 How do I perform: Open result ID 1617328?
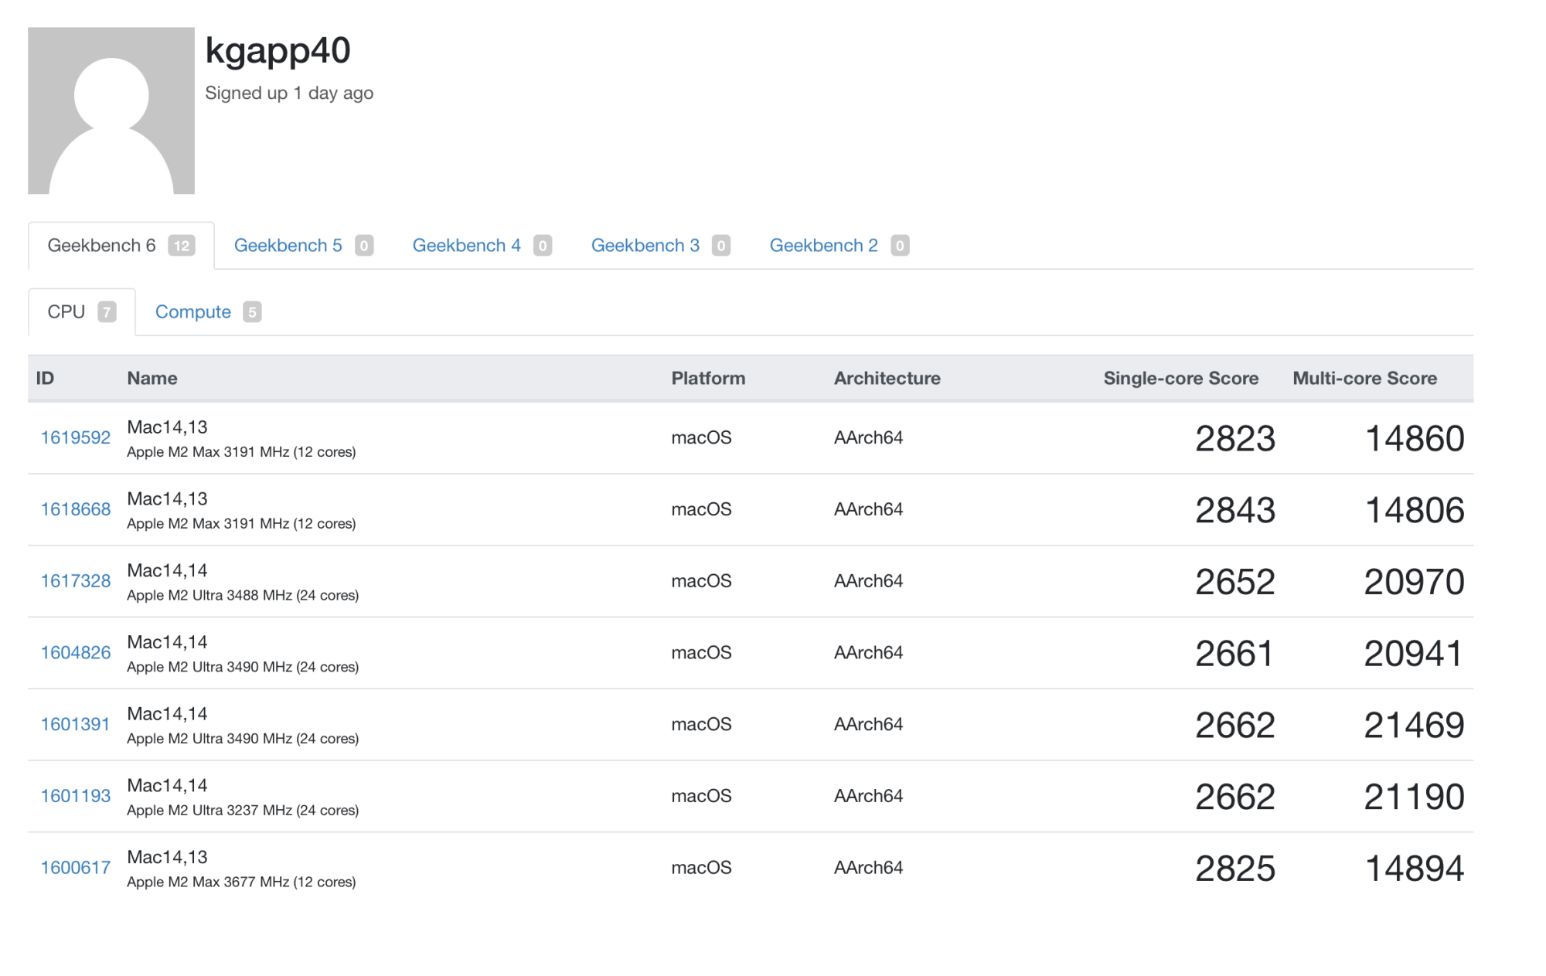pos(76,581)
